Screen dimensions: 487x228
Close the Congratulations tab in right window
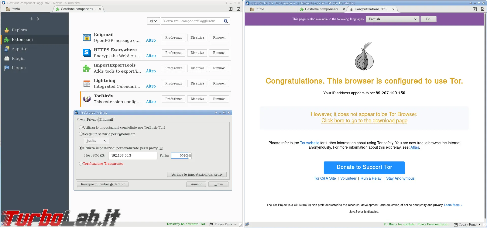point(393,9)
